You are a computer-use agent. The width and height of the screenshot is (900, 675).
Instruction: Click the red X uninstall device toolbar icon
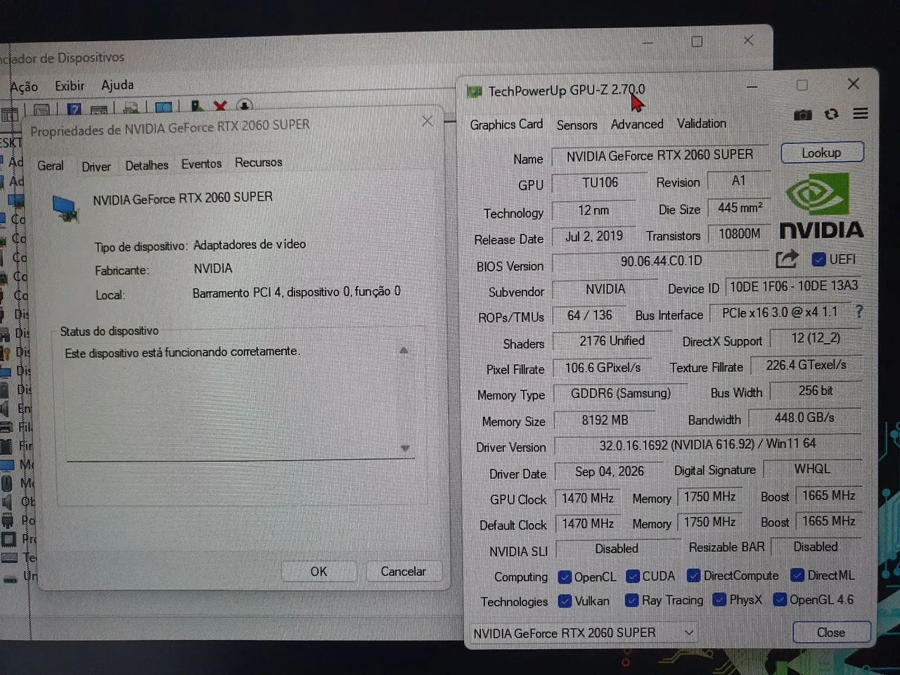[x=220, y=107]
